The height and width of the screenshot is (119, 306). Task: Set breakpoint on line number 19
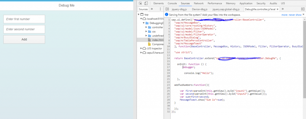(169, 73)
